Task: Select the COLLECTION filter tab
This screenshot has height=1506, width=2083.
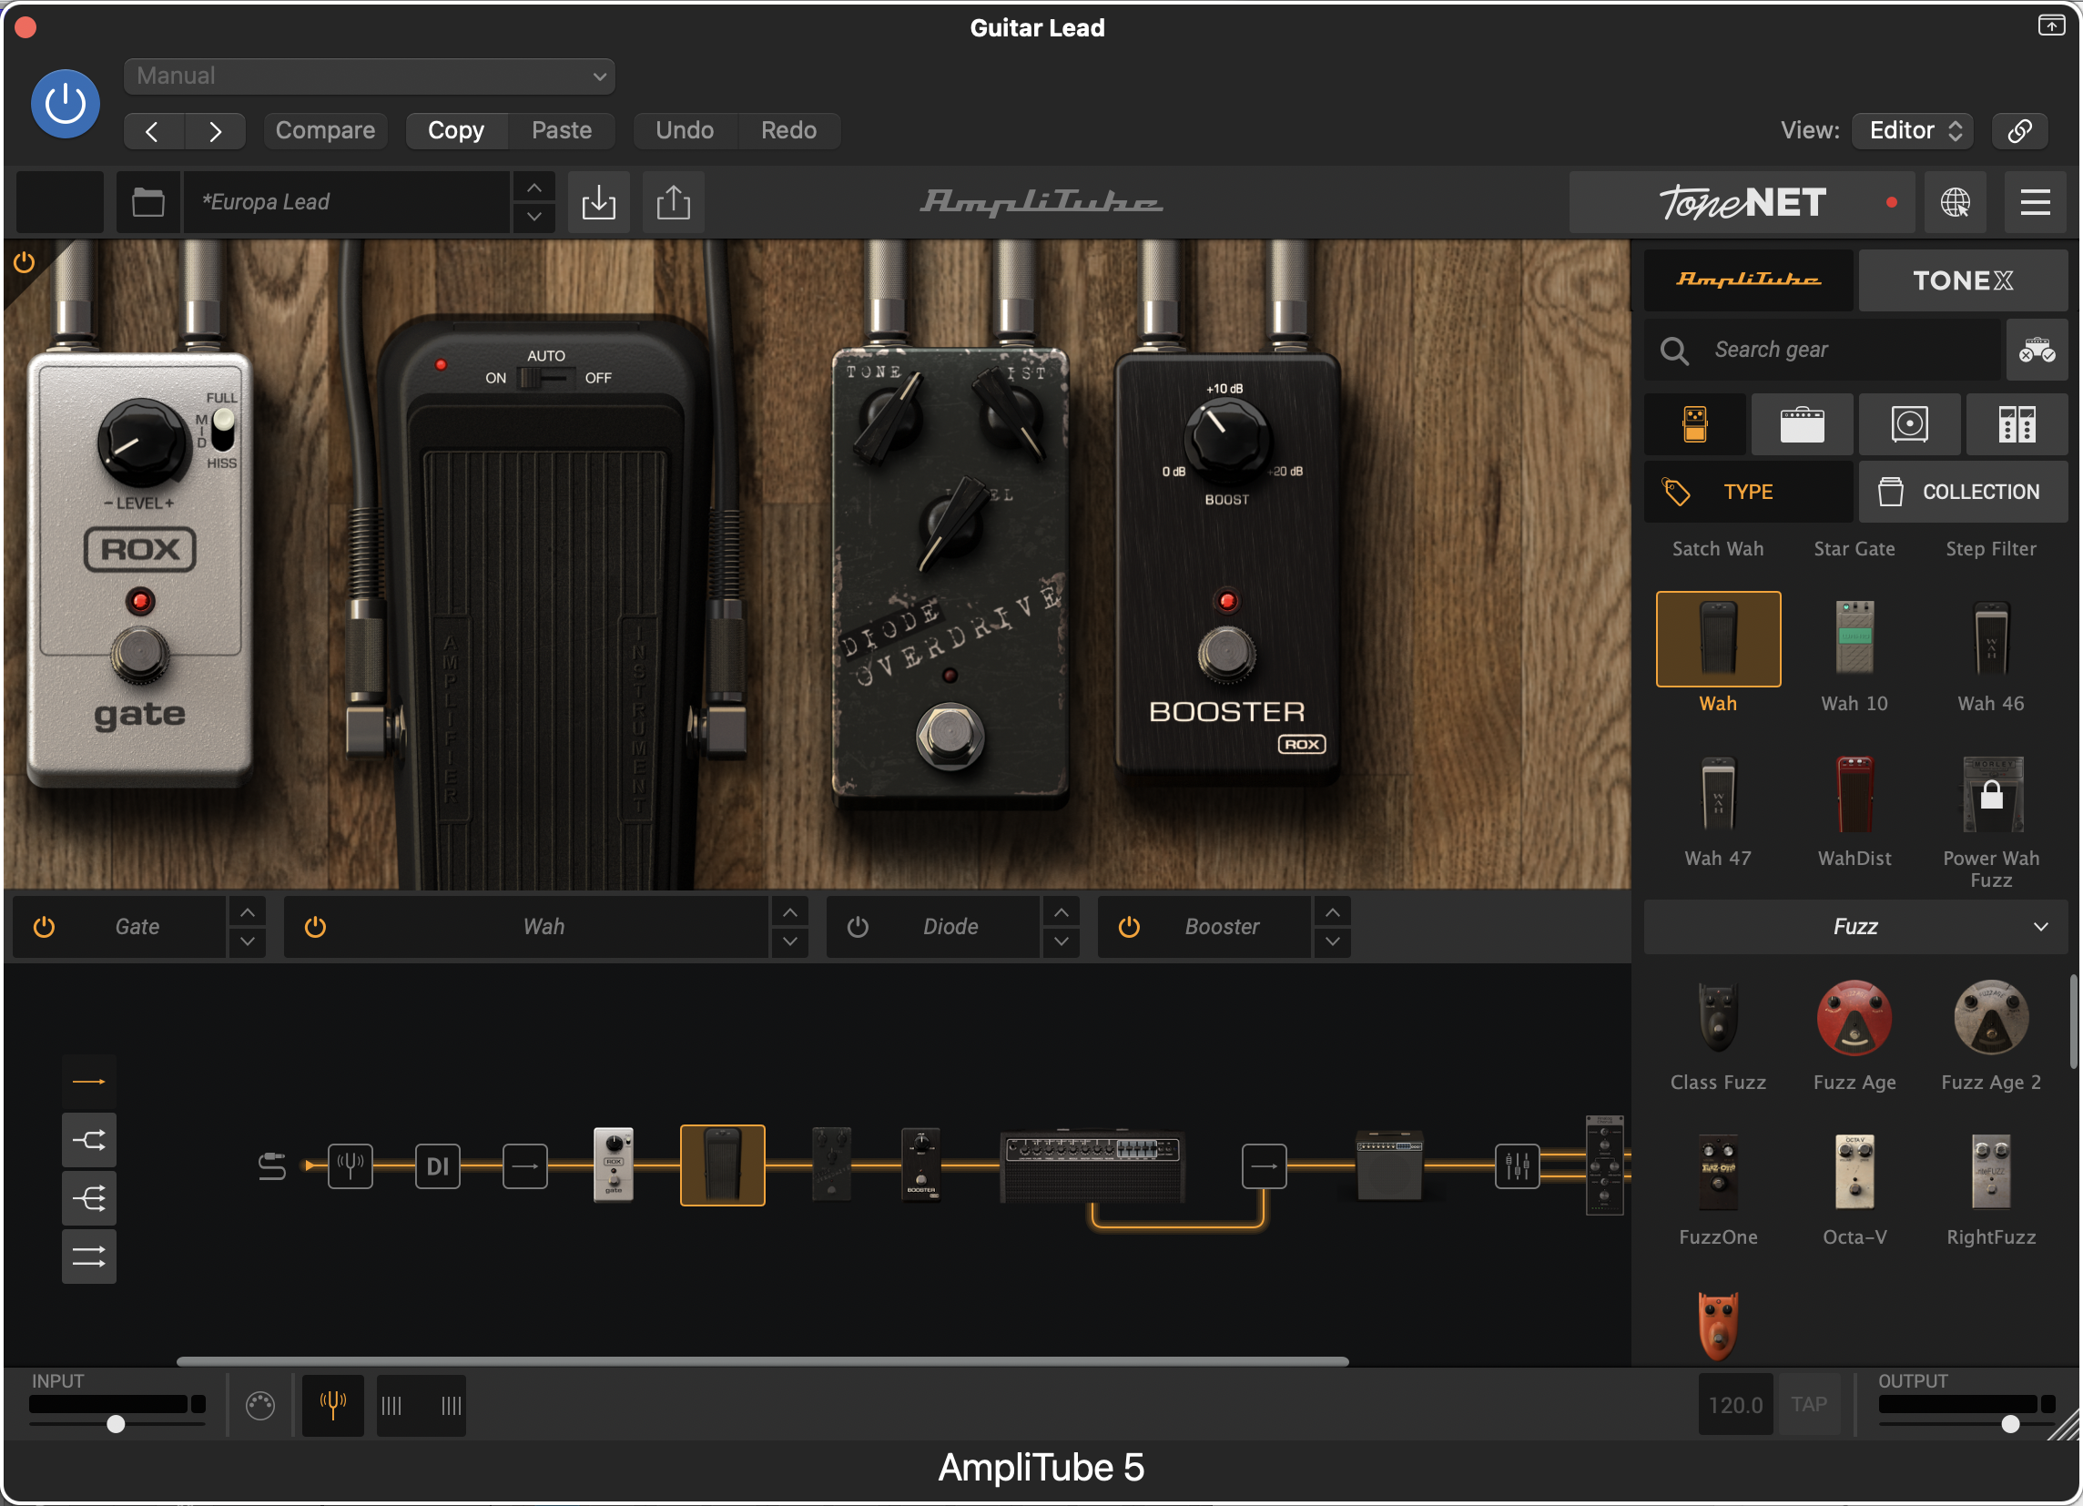Action: point(1963,492)
